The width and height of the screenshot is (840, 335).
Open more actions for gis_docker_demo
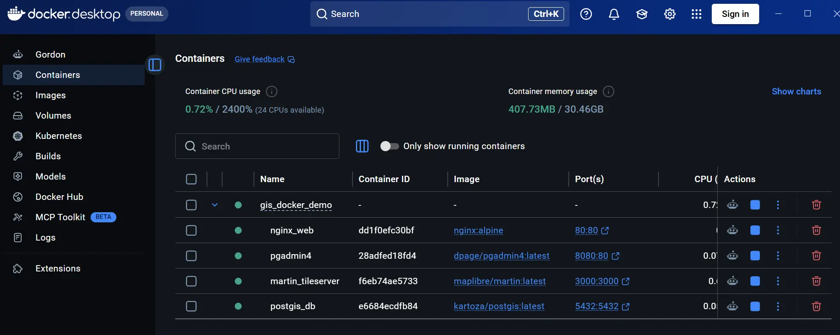pyautogui.click(x=778, y=205)
